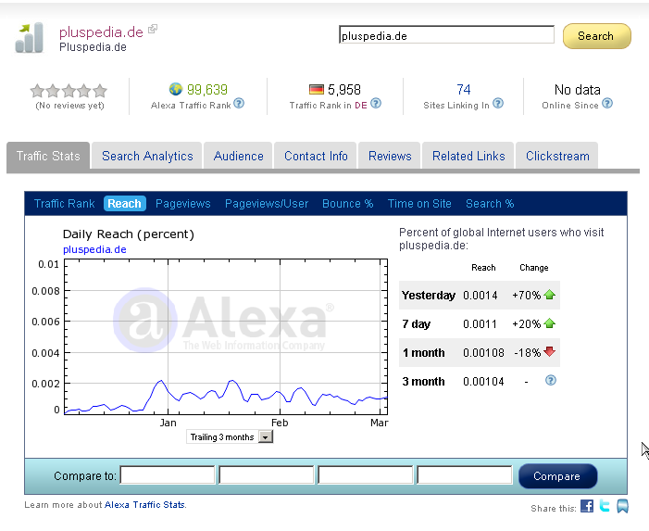Click the DE country link
Viewport: 649px width, 531px height.
point(360,106)
